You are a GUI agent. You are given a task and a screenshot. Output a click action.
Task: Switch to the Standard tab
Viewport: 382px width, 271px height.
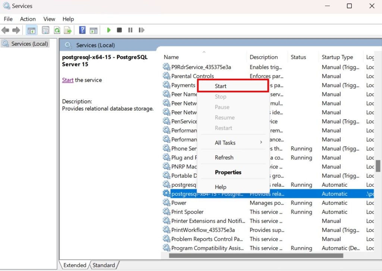pyautogui.click(x=104, y=265)
